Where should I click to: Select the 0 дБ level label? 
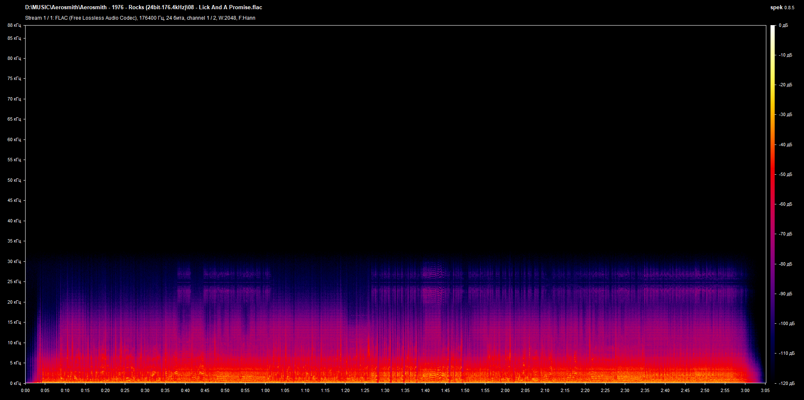click(x=783, y=26)
